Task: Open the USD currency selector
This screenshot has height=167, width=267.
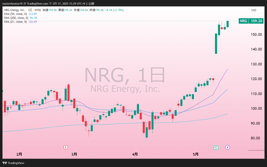Action: pyautogui.click(x=256, y=10)
